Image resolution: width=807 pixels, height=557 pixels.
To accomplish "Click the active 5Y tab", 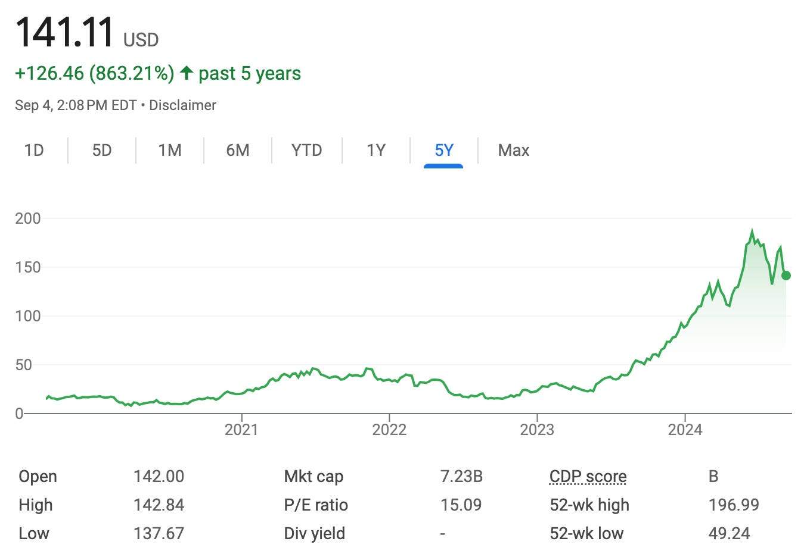I will 444,150.
